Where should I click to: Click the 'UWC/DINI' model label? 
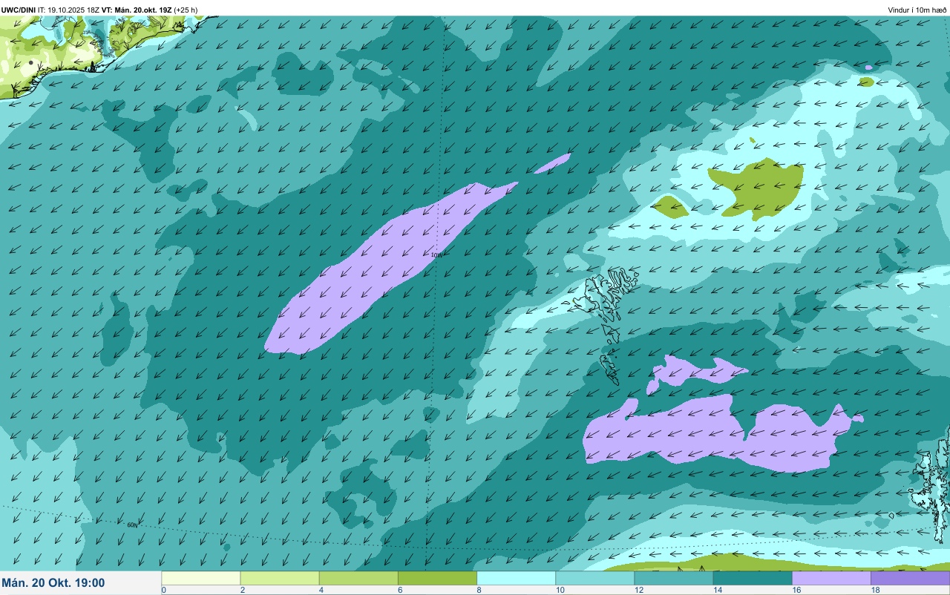point(18,10)
